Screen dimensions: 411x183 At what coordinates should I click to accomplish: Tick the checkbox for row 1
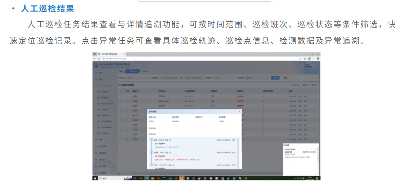tap(121, 96)
